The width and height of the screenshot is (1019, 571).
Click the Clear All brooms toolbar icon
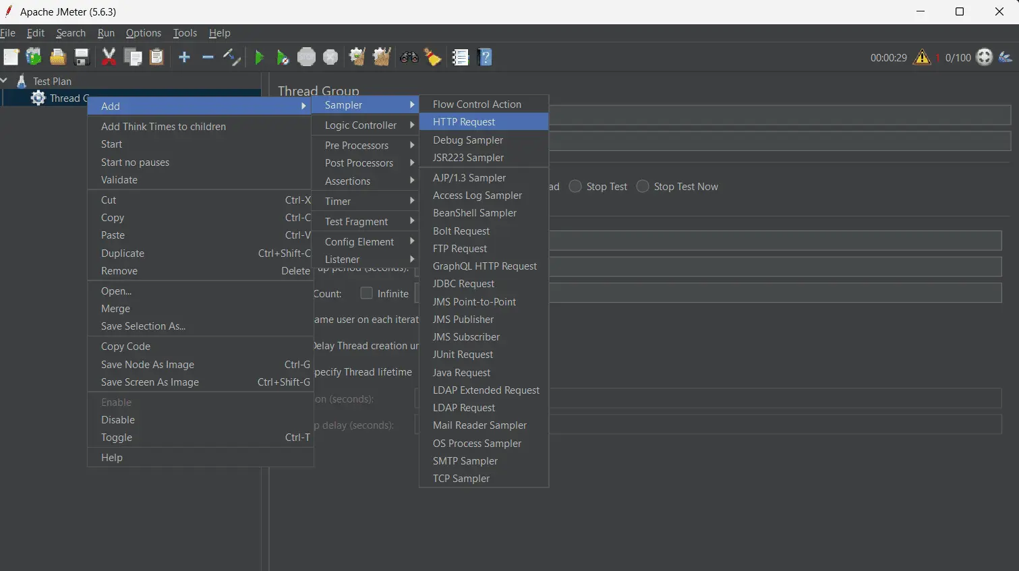coord(382,57)
